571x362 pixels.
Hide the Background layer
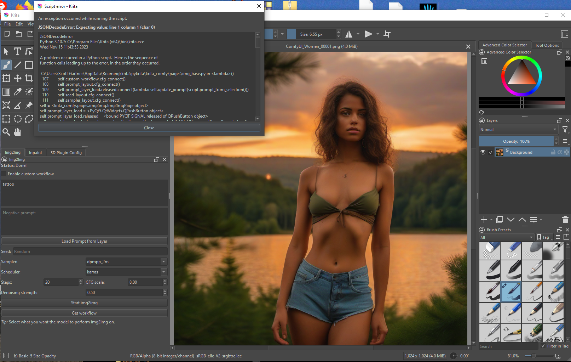point(483,152)
